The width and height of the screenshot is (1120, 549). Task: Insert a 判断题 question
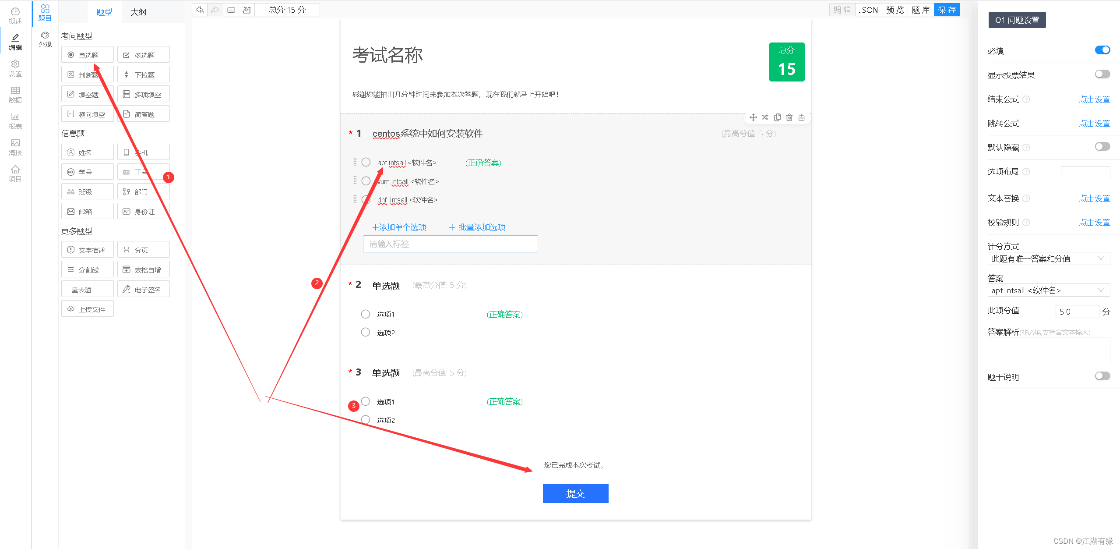(x=87, y=74)
